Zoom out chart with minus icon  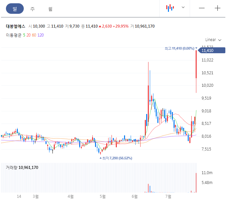(x=202, y=8)
